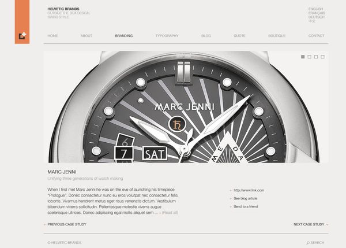Open the CONTACT page
Viewport: 346px width, 248px height.
tap(316, 36)
